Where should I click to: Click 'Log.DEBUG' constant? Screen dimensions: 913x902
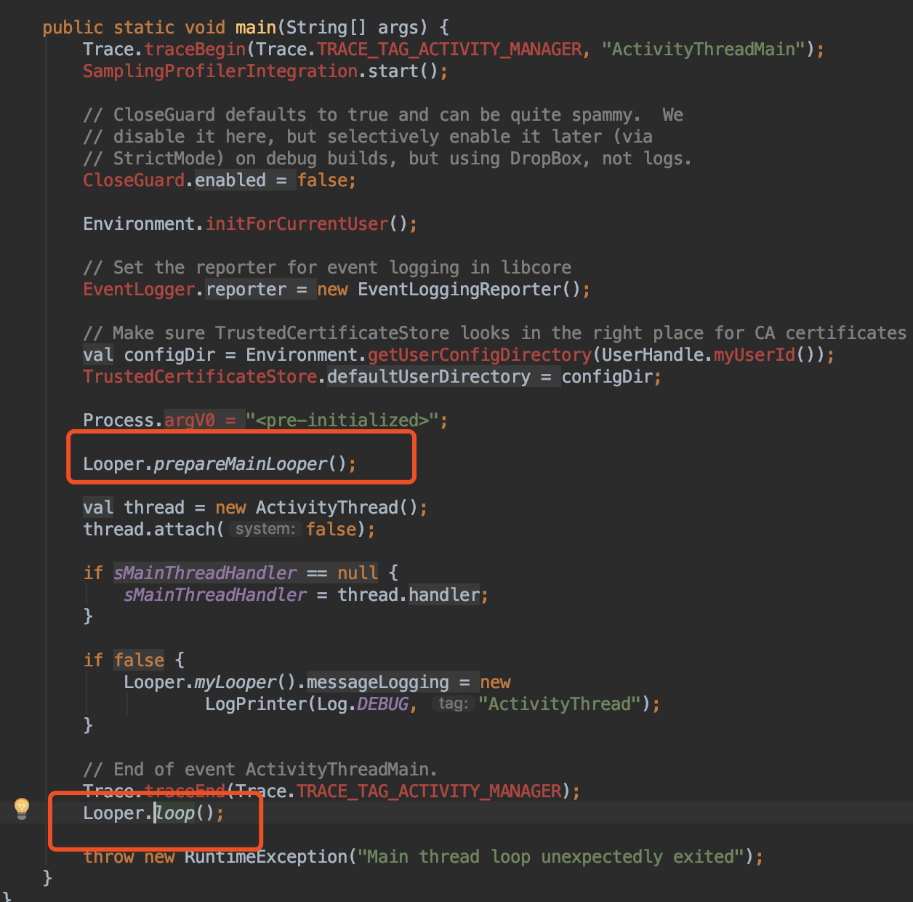pos(363,704)
